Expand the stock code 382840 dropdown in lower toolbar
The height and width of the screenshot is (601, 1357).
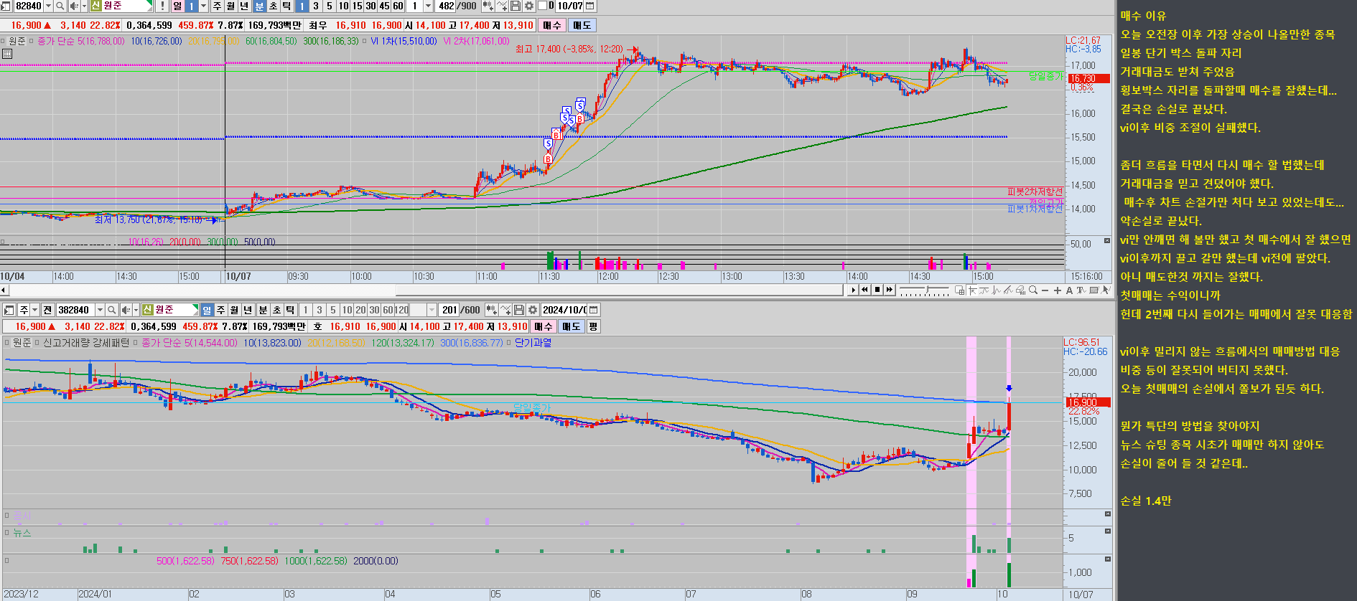(x=100, y=310)
